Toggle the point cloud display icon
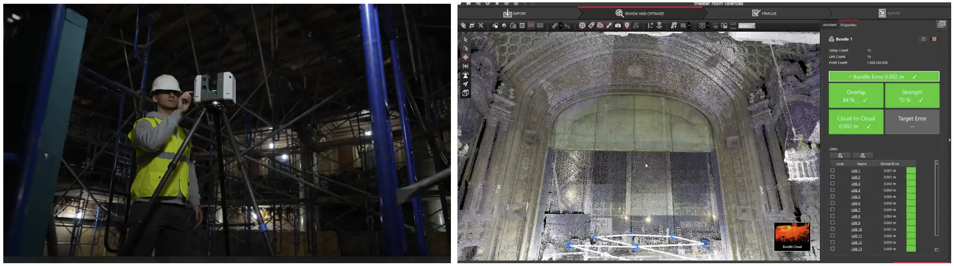Viewport: 954px width, 266px height. pos(600,26)
